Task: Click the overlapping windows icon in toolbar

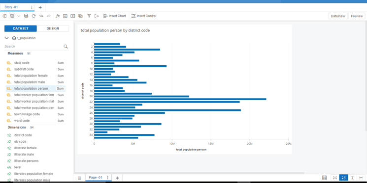Action: click(x=80, y=16)
